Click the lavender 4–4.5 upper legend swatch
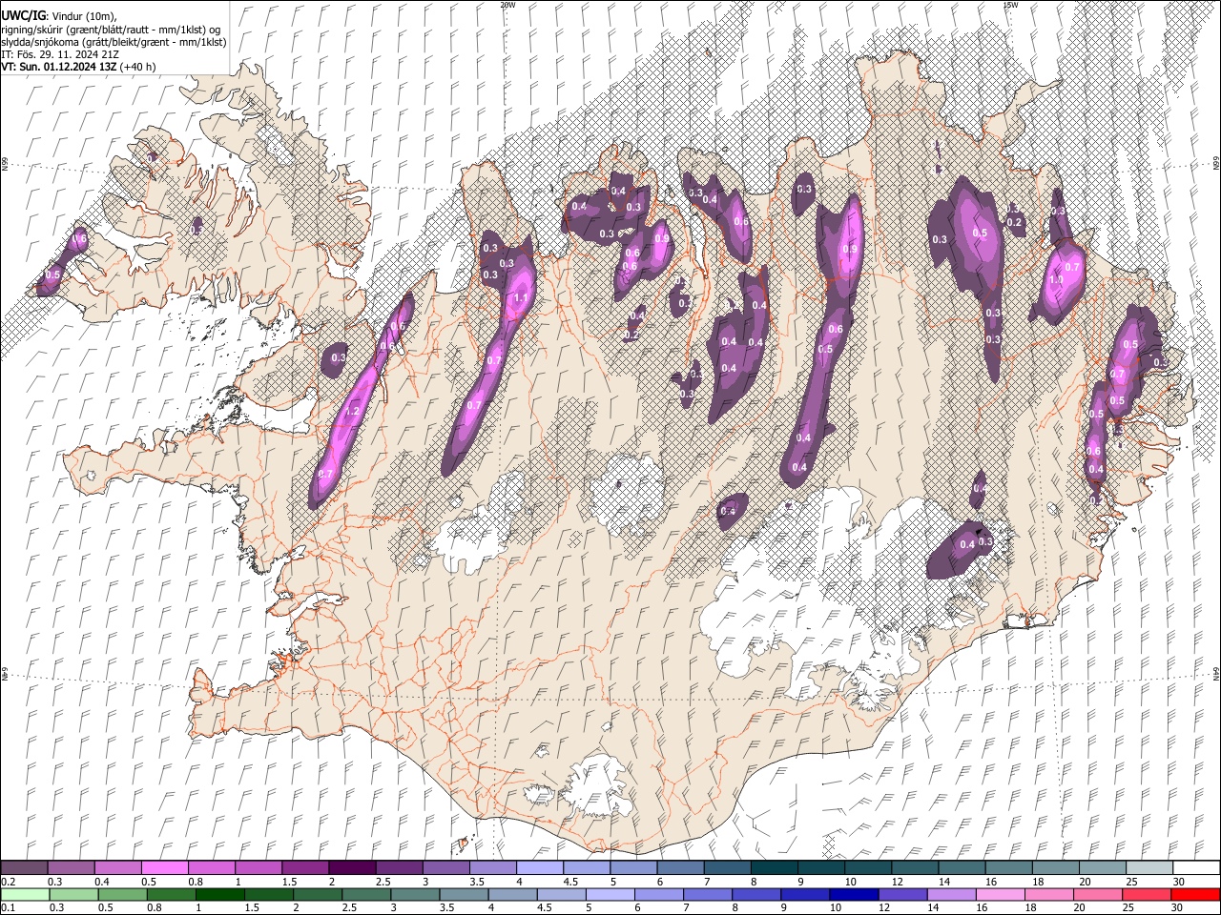1221x915 pixels. coord(540,867)
